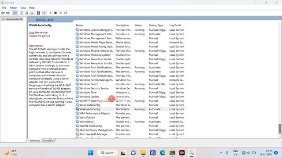Image resolution: width=282 pixels, height=158 pixels.
Task: Switch to the Extended tab
Action: [35, 140]
